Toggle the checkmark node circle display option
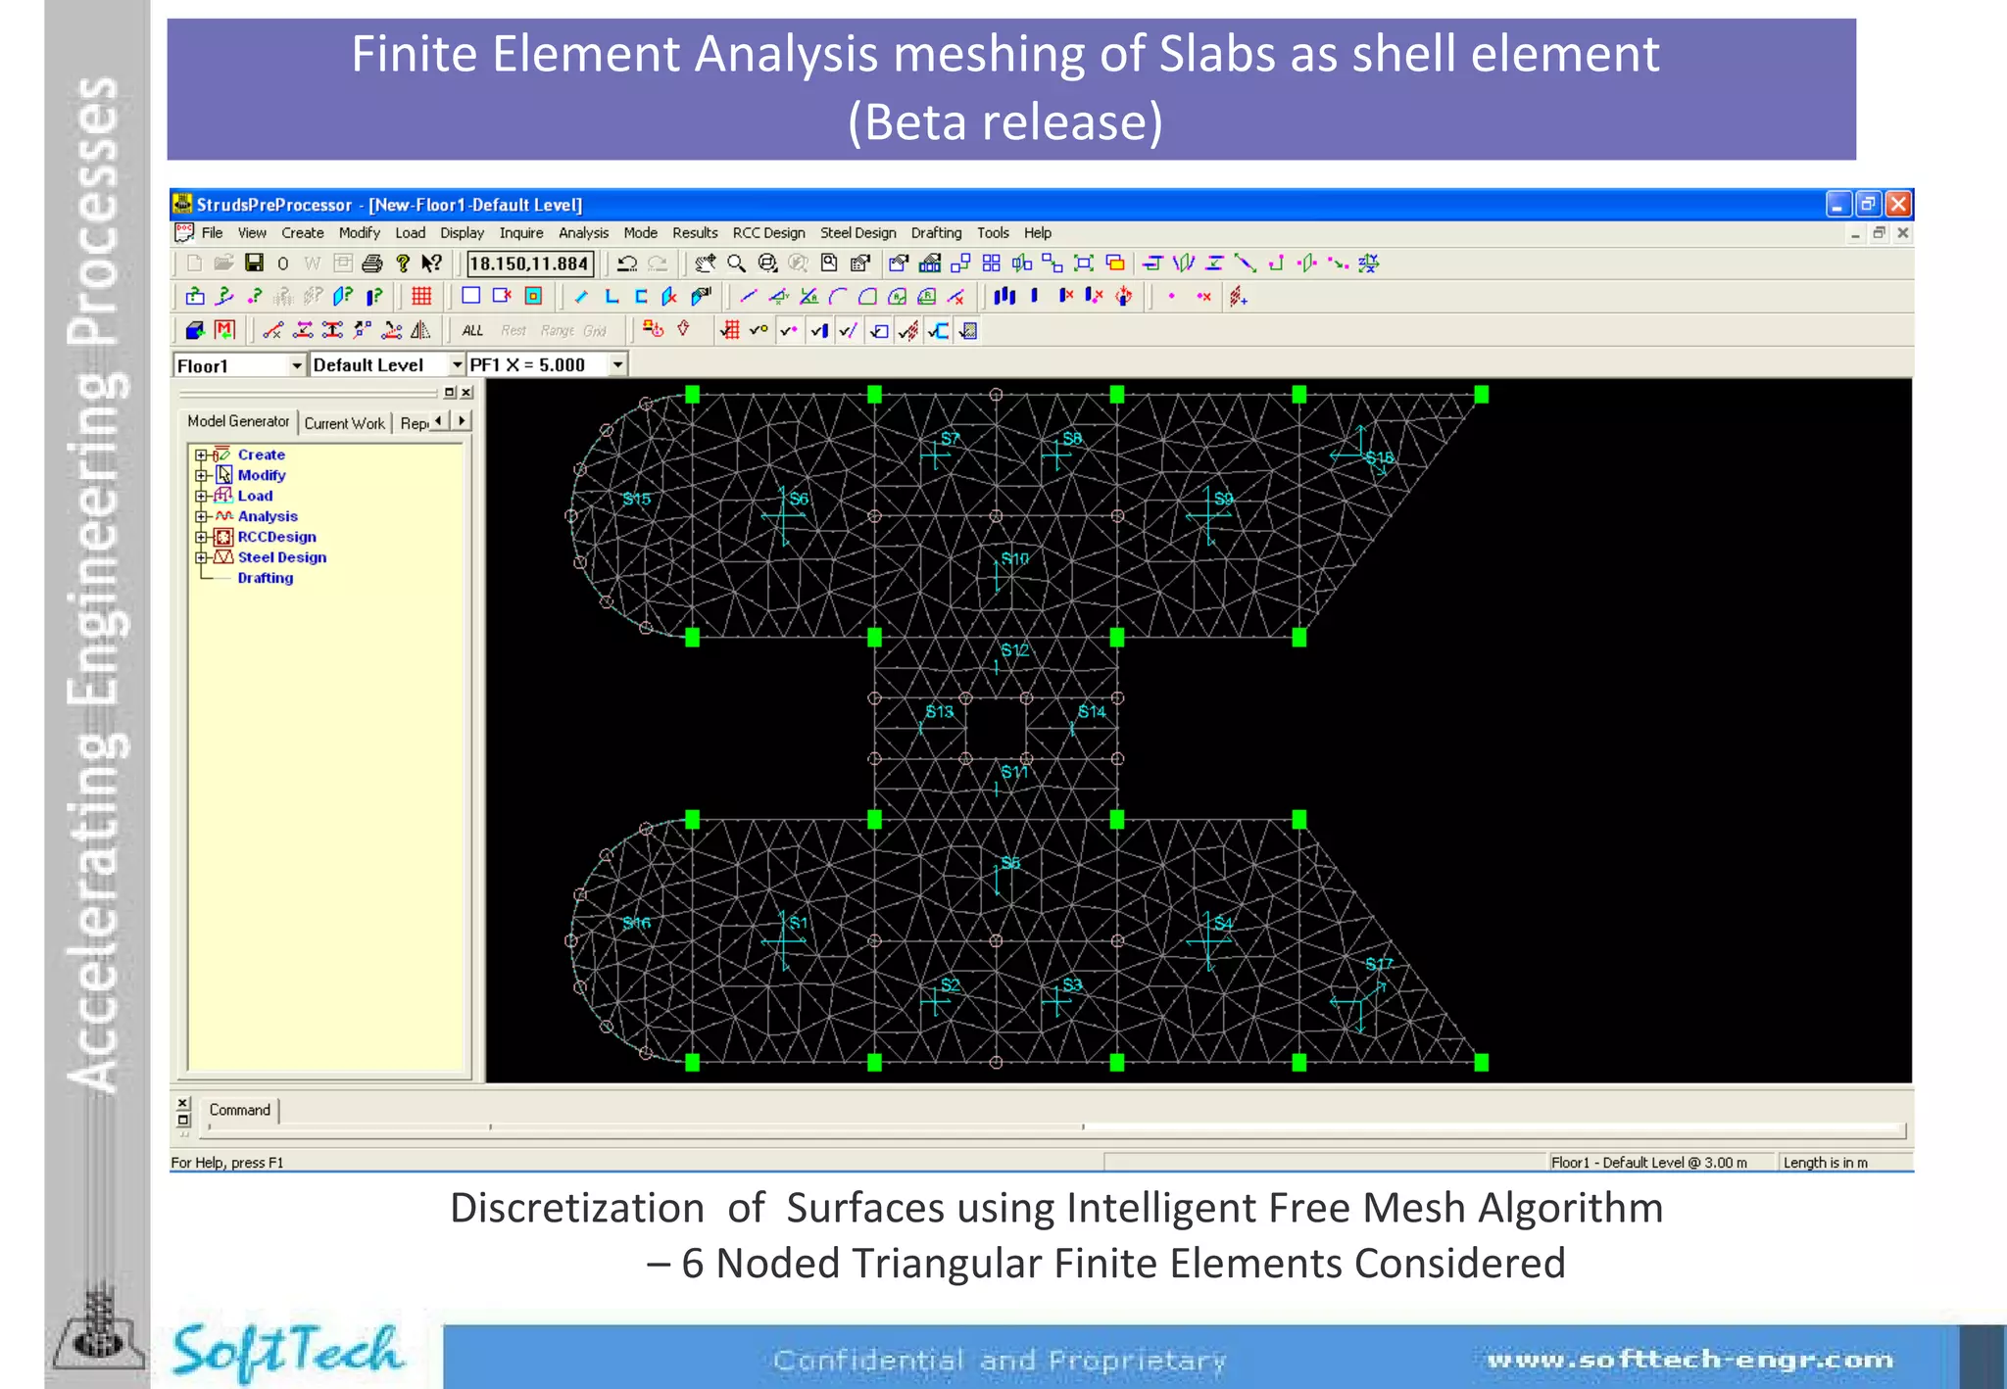 click(x=759, y=330)
